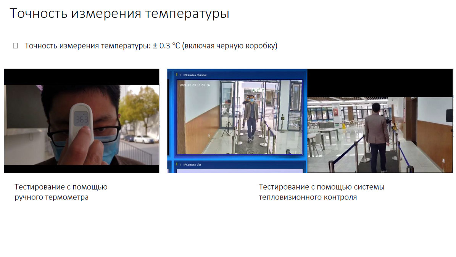Click the camera feed timestamp overlay
The image size is (456, 257).
pos(195,85)
